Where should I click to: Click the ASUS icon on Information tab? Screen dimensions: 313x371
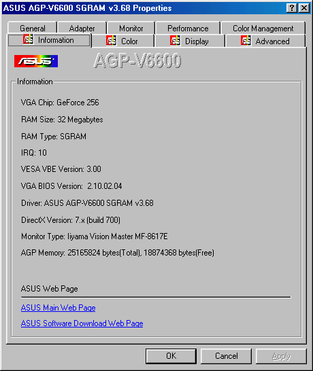coord(28,39)
